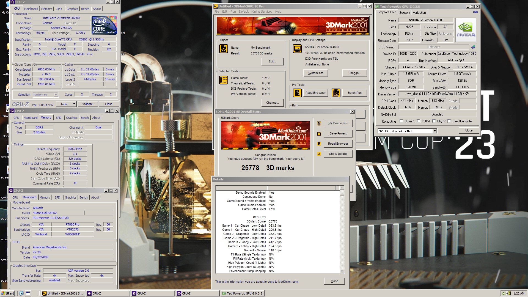Click the ResultBrowser magnifier icon in Pro Tools

(x=297, y=93)
